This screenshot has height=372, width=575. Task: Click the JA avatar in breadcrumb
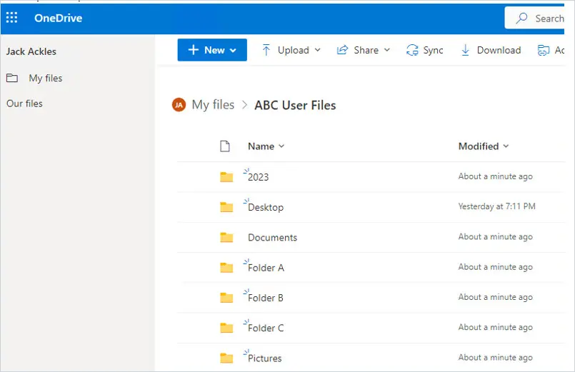pos(179,105)
